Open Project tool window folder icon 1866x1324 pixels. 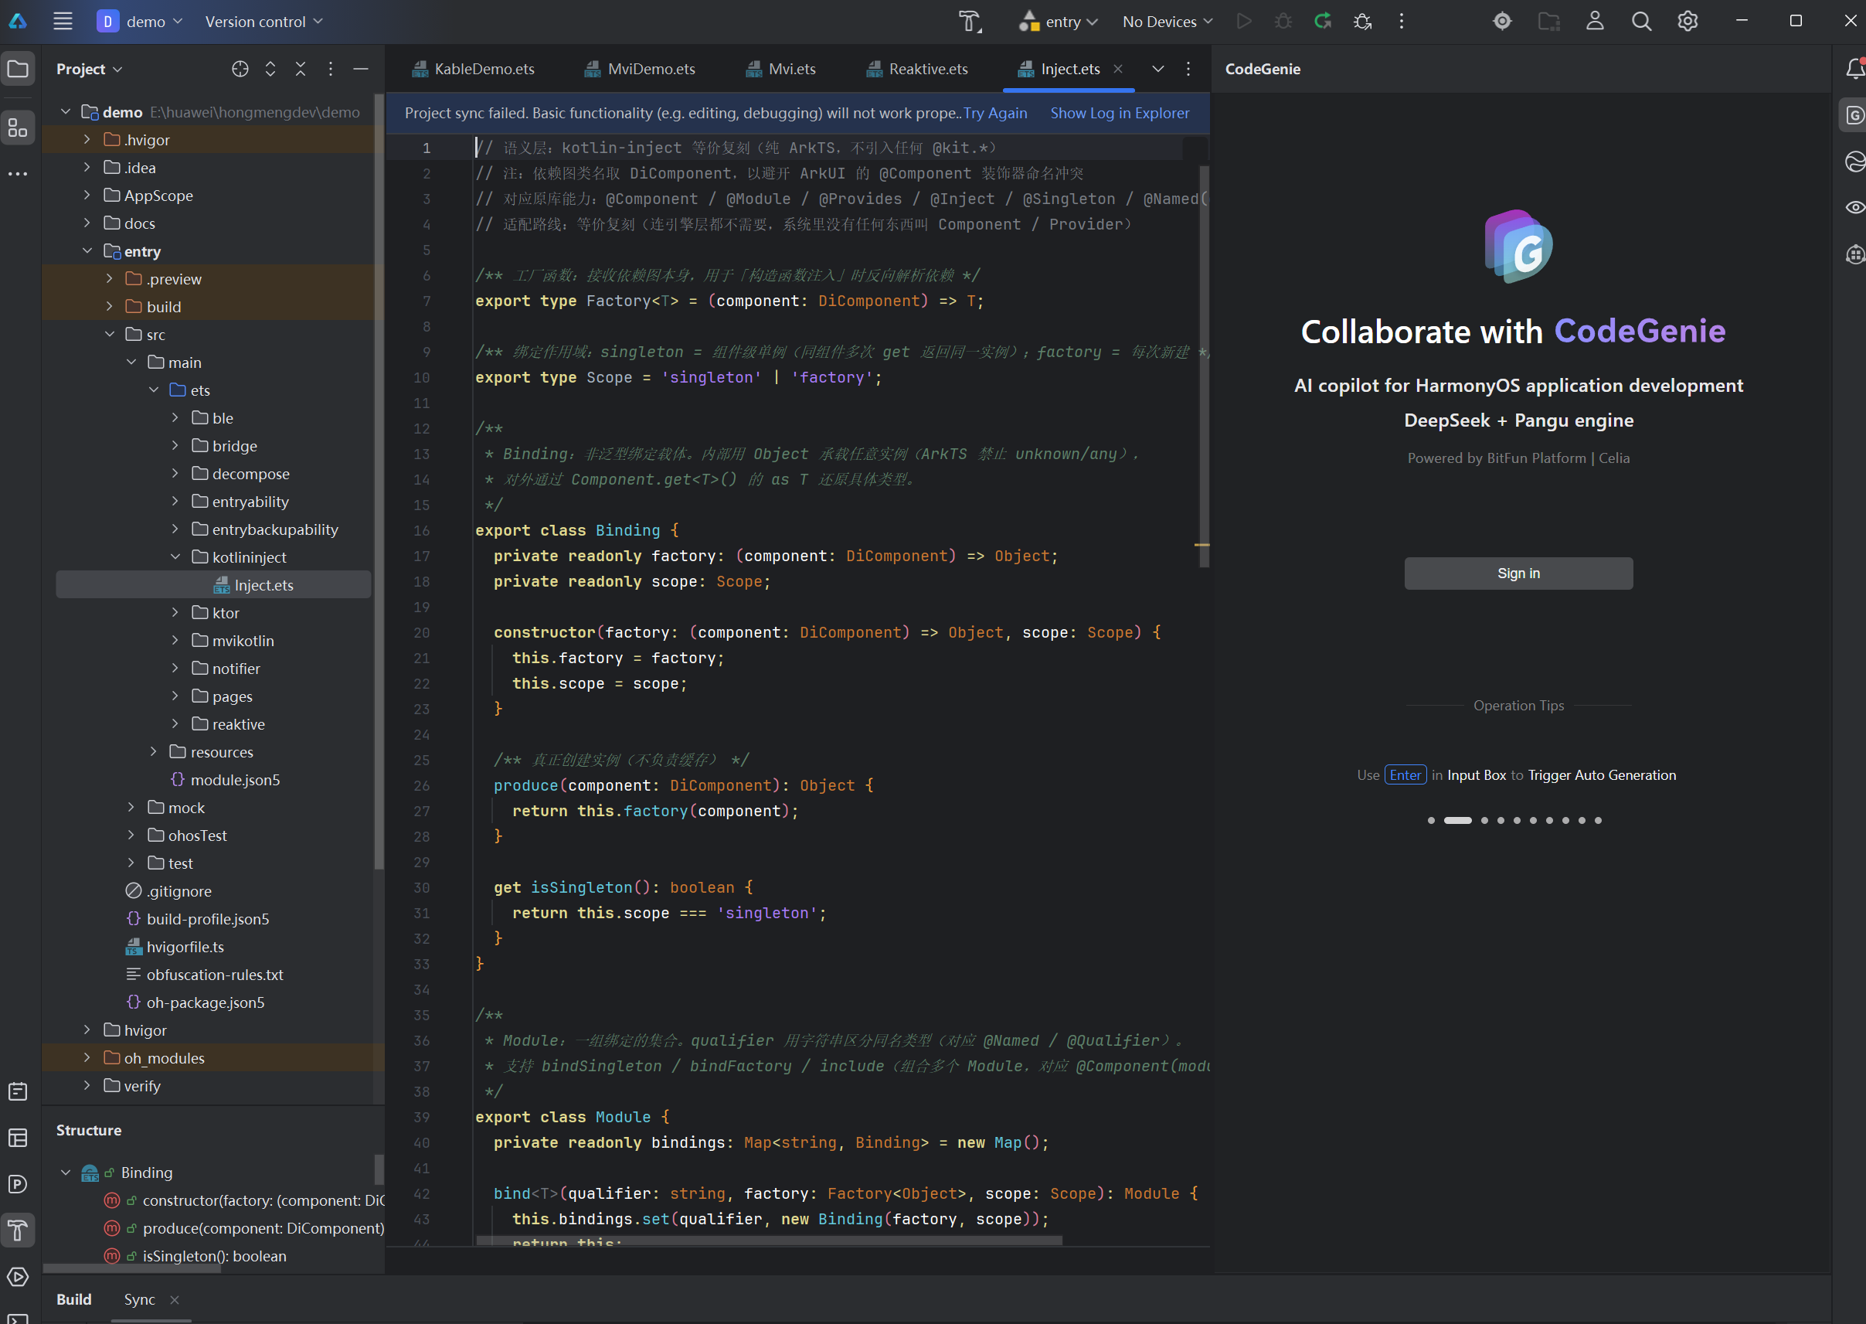[x=18, y=70]
